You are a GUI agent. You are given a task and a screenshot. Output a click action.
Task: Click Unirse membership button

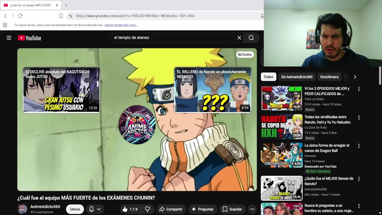[75, 209]
